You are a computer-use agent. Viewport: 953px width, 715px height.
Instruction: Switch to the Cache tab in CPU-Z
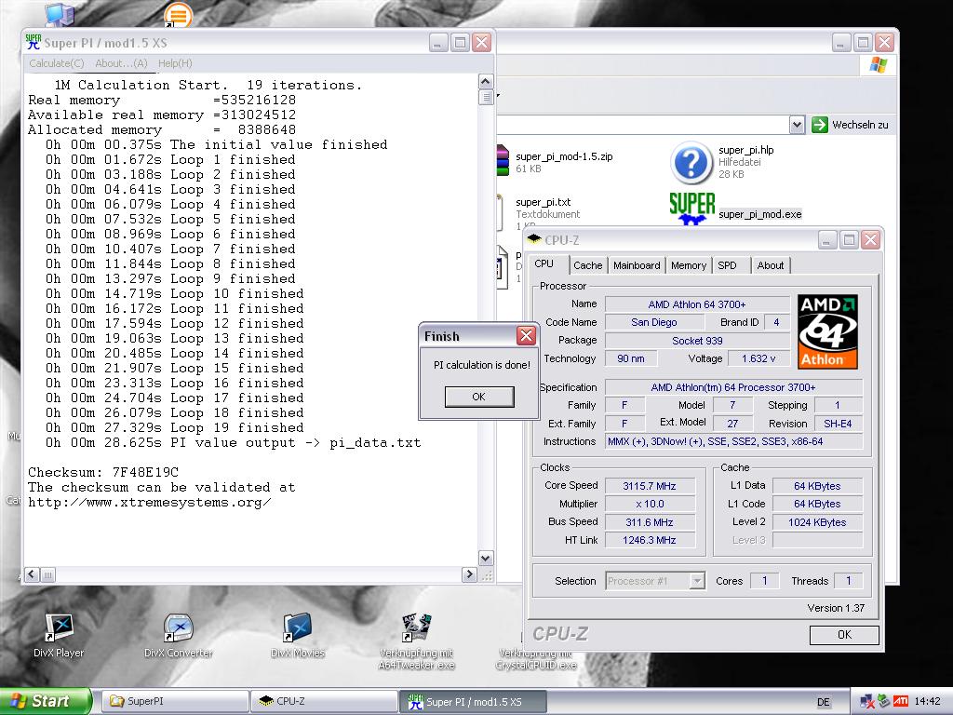tap(588, 265)
